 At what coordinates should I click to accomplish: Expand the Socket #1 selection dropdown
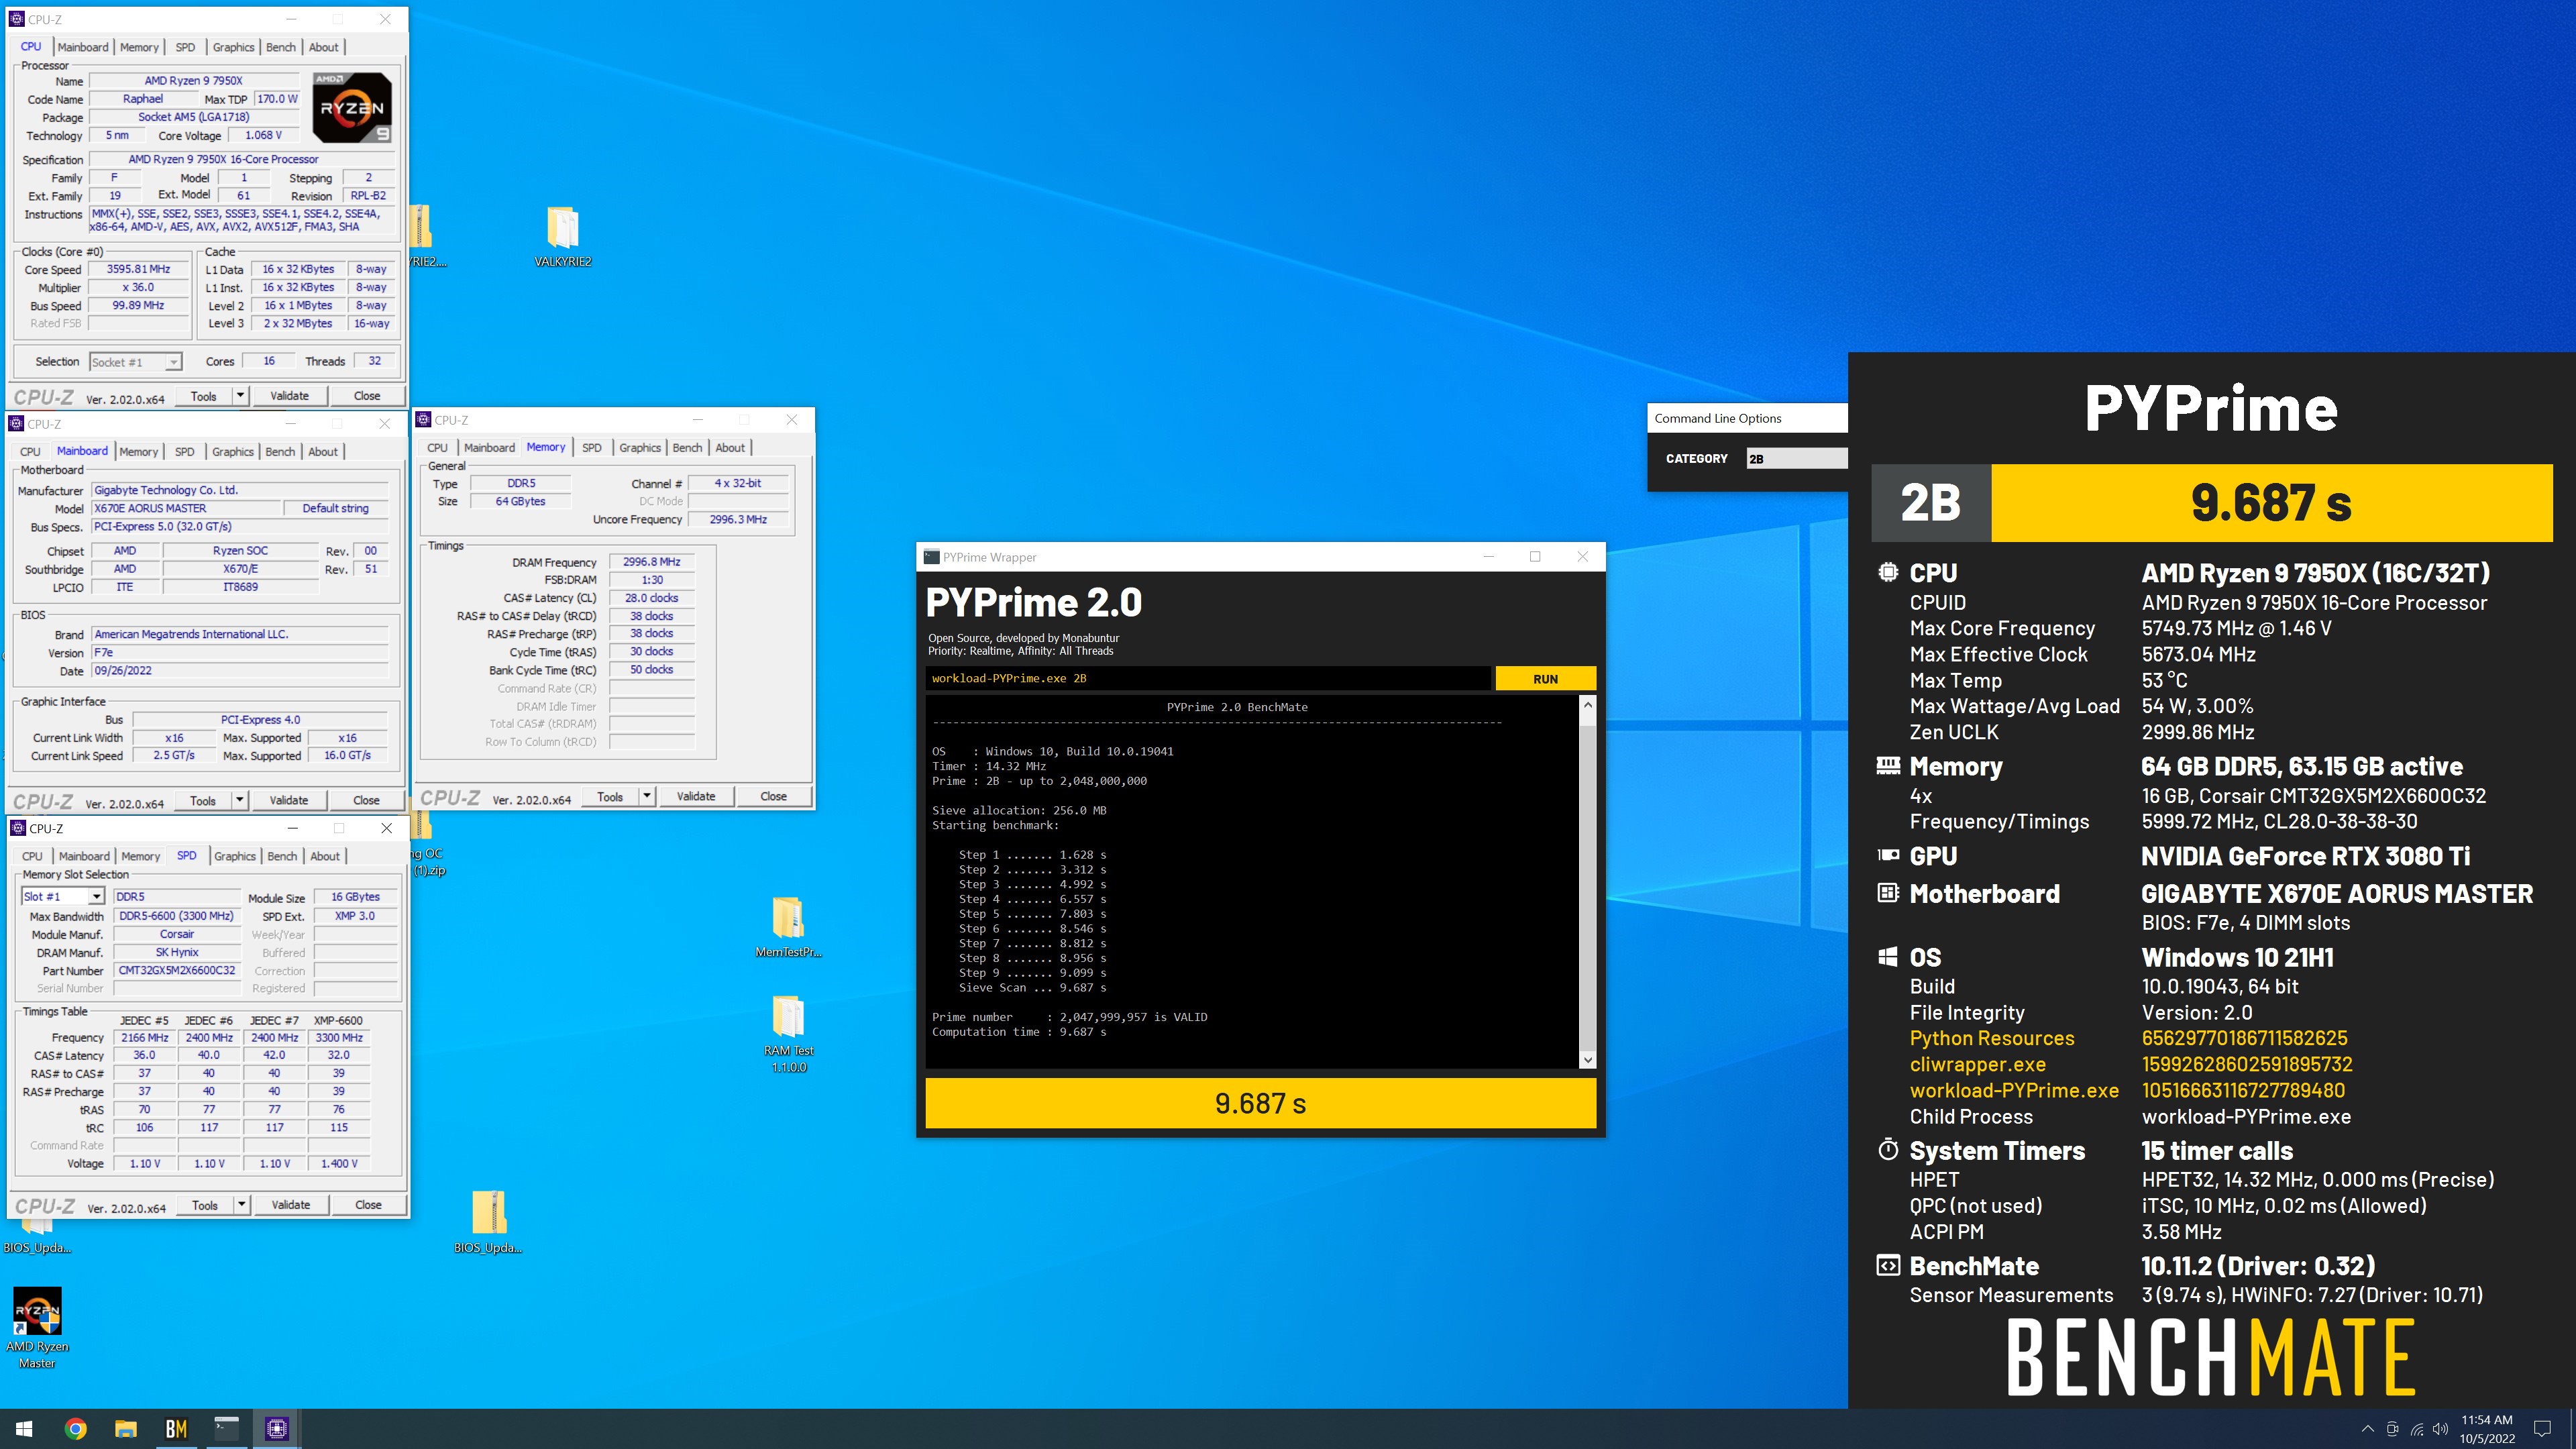pos(173,362)
